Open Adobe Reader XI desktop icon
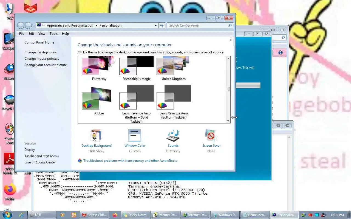This screenshot has width=351, height=219. 9,163
